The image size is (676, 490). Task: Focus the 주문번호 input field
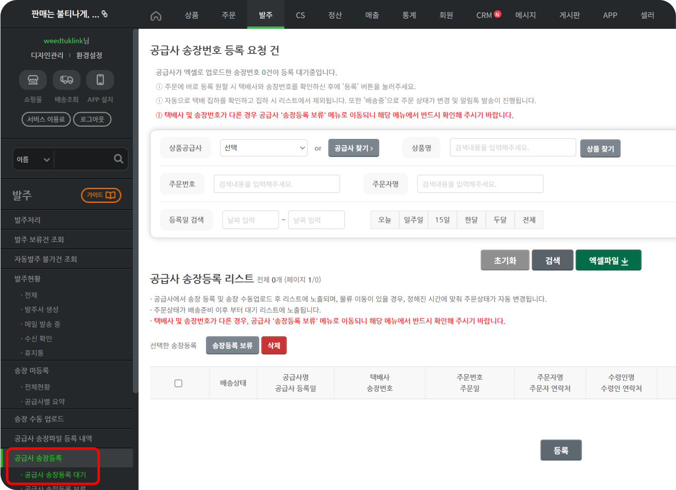click(x=277, y=184)
